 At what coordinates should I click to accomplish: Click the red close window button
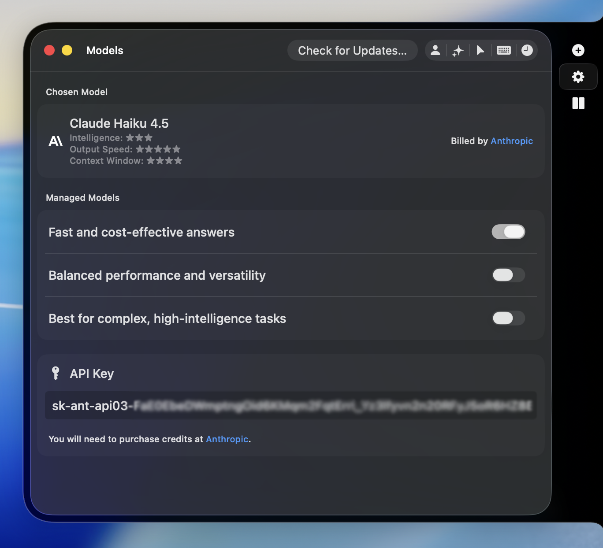click(49, 50)
